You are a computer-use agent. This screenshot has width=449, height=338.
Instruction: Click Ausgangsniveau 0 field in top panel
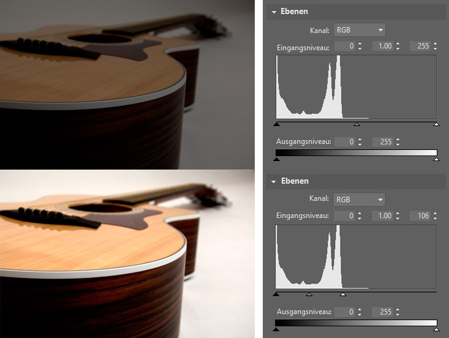[x=345, y=141]
